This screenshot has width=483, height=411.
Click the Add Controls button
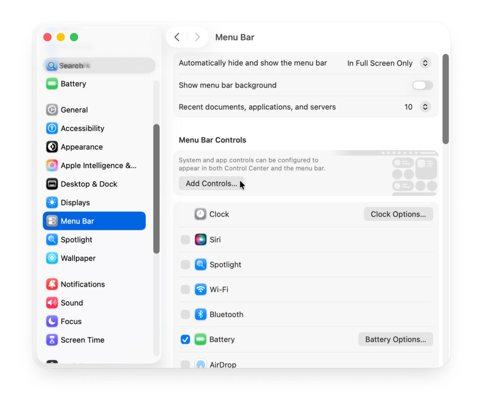[x=211, y=183]
